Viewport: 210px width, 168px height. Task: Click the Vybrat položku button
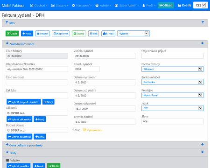pyautogui.click(x=19, y=166)
